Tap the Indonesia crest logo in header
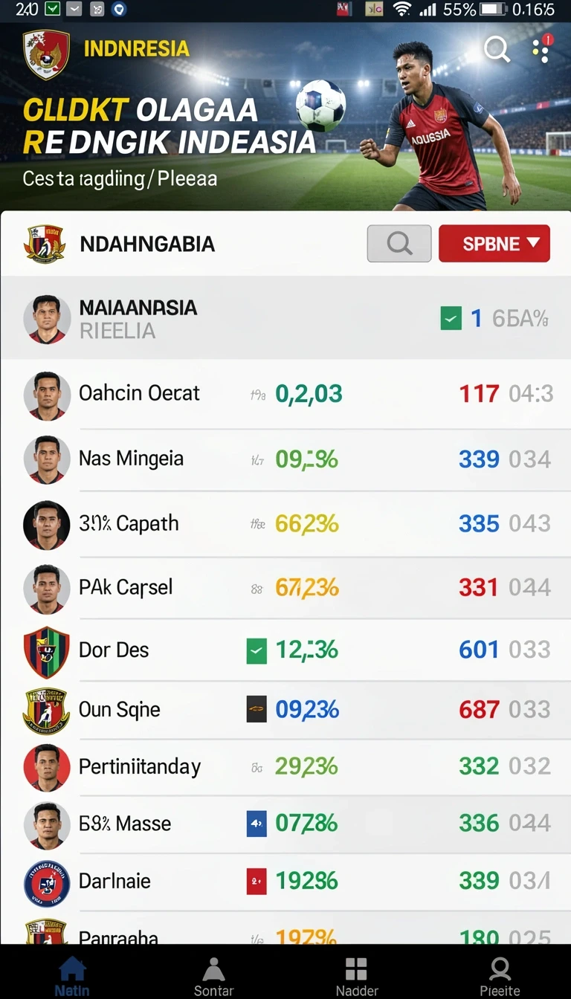 (x=46, y=54)
